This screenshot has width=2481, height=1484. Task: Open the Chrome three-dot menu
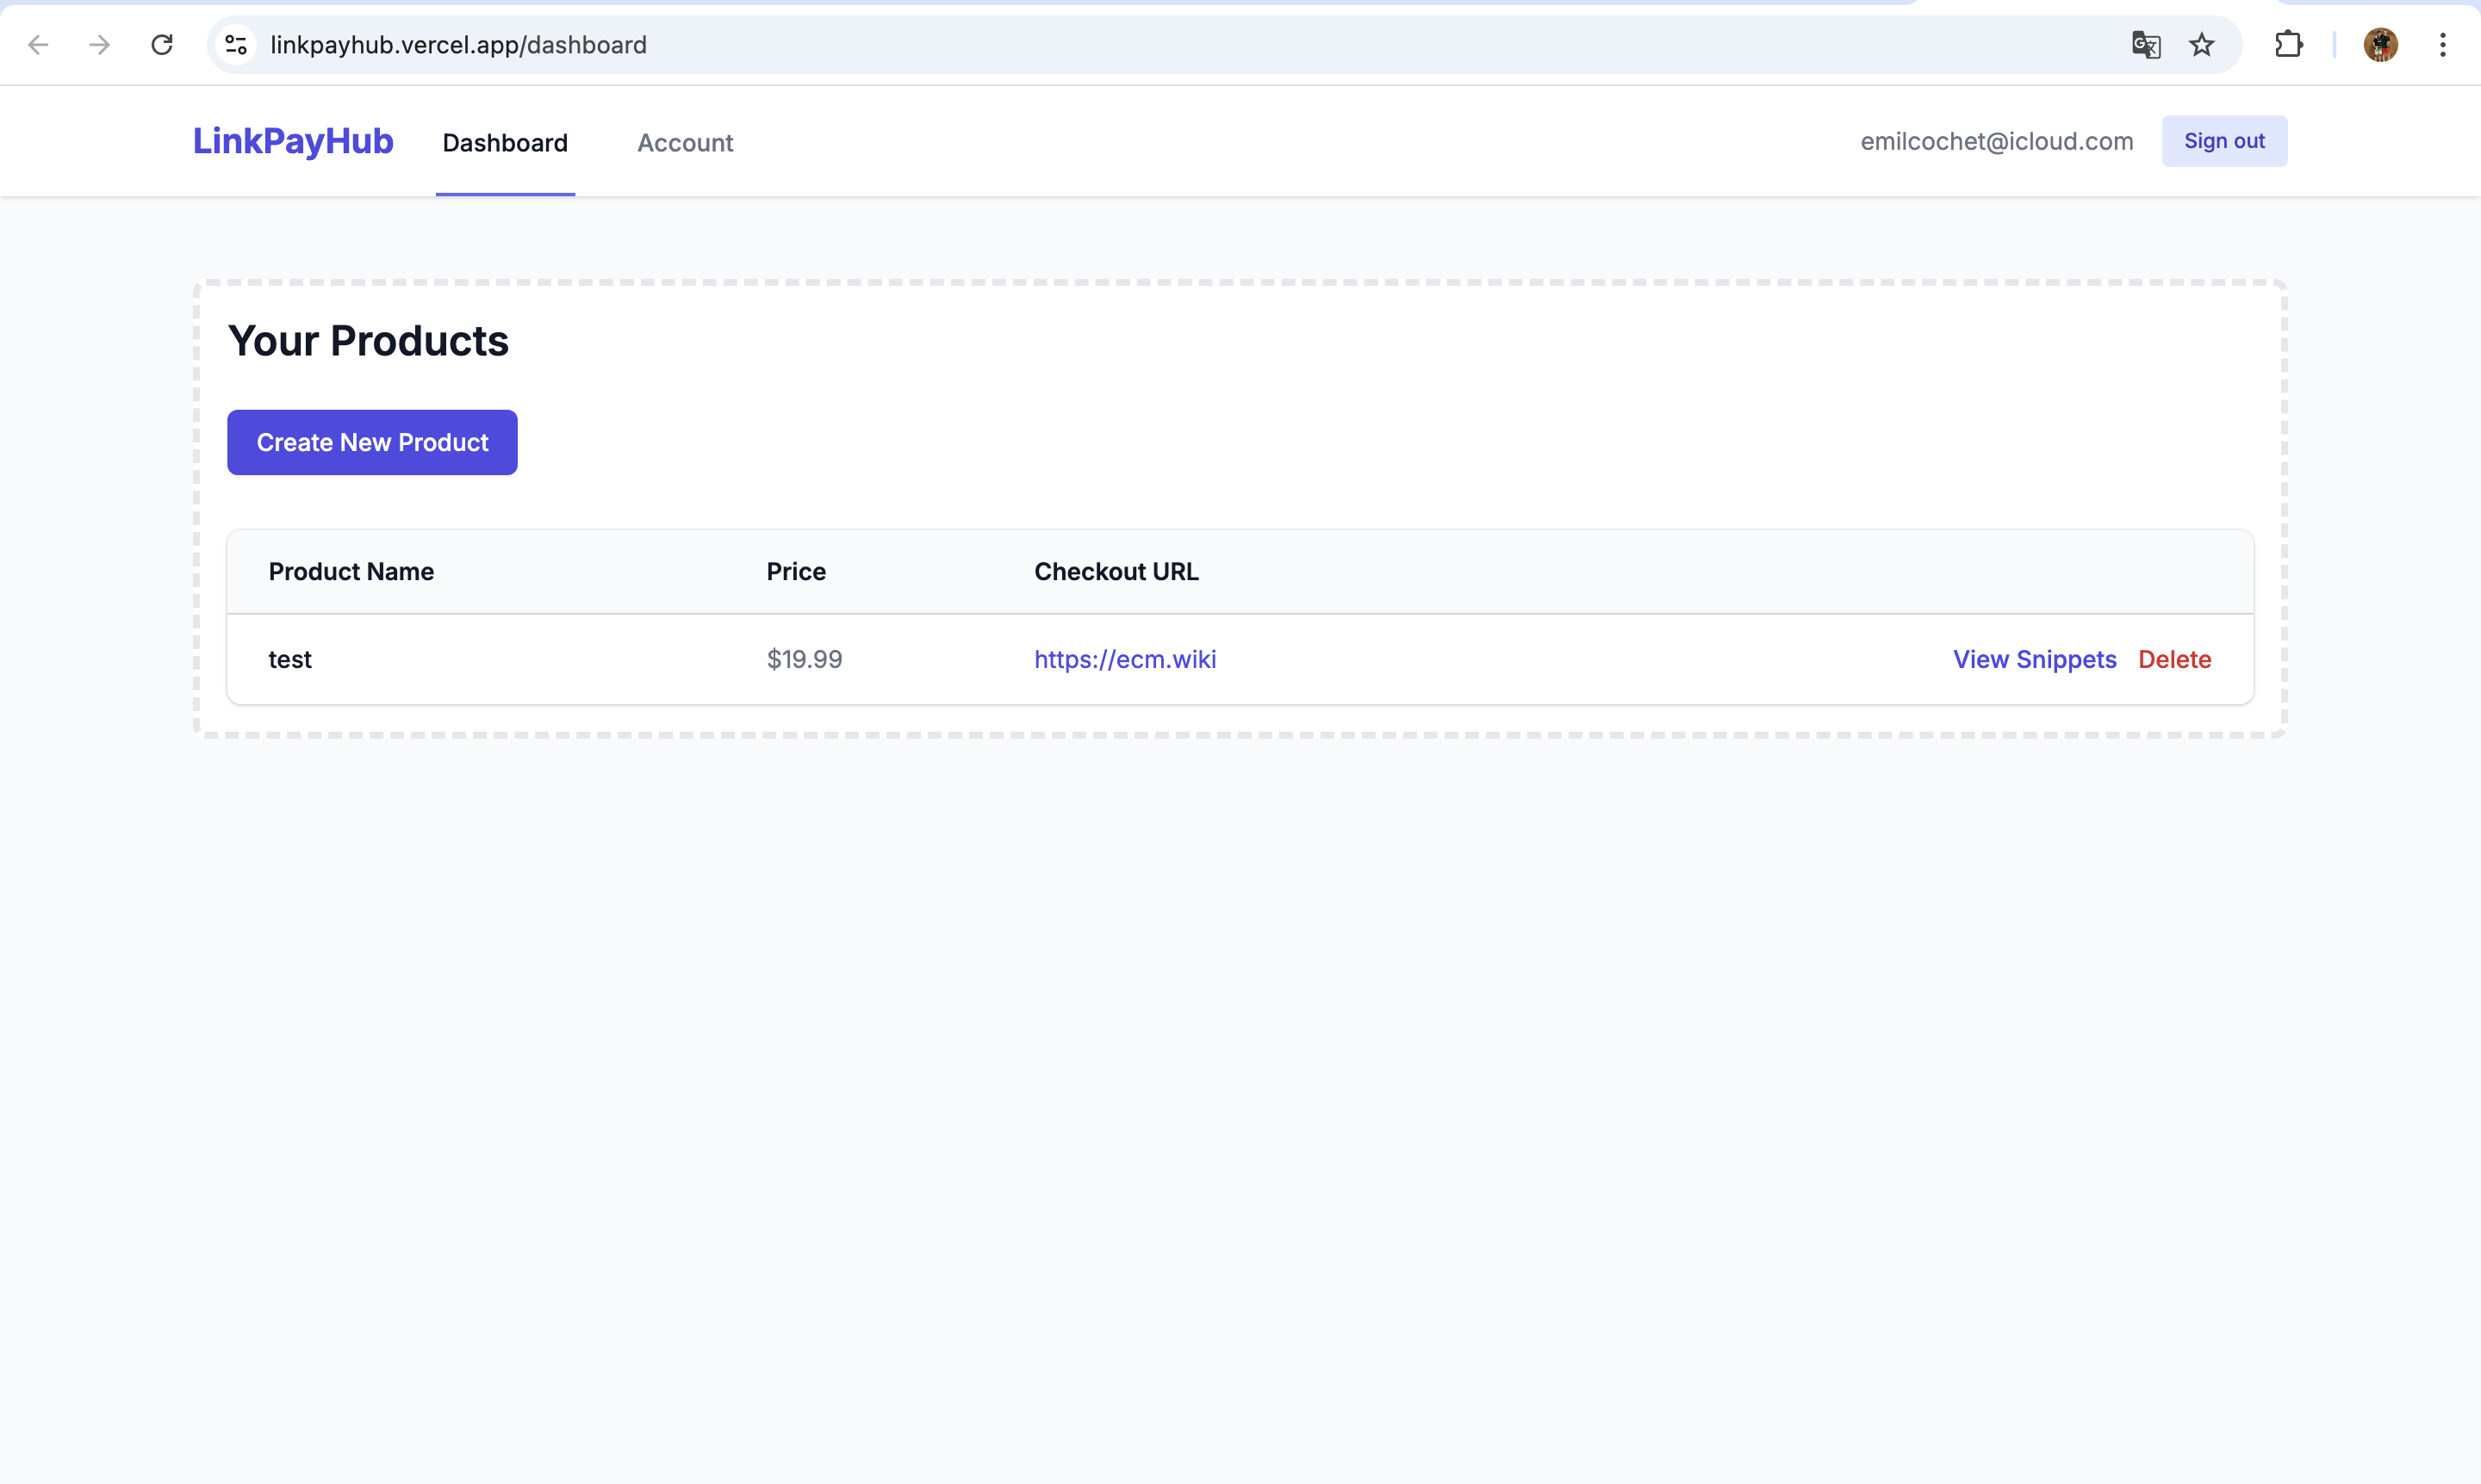click(2443, 45)
